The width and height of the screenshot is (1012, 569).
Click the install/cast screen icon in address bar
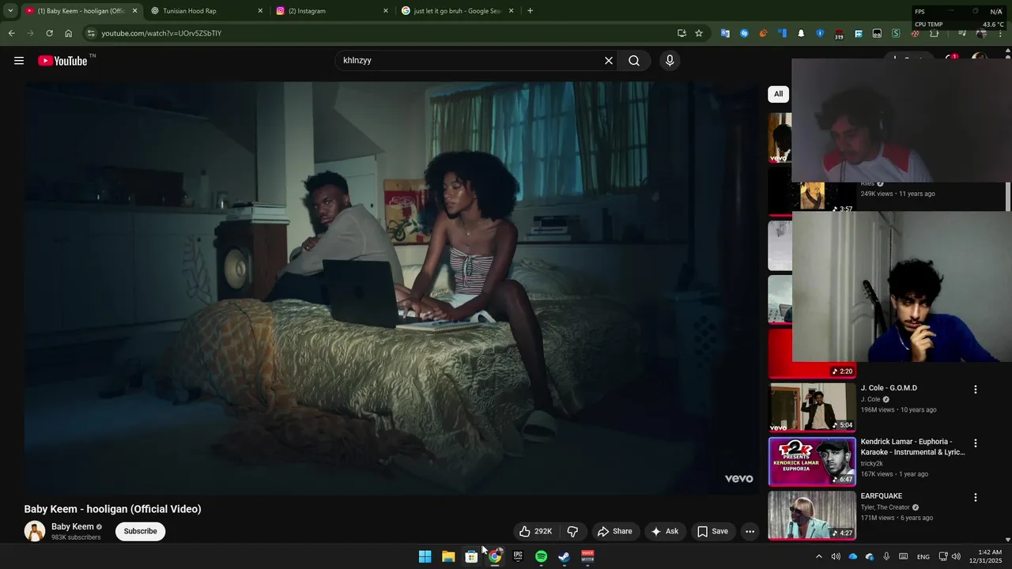pos(682,33)
